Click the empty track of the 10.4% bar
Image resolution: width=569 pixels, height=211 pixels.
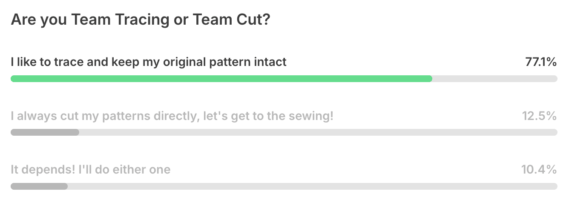point(312,186)
